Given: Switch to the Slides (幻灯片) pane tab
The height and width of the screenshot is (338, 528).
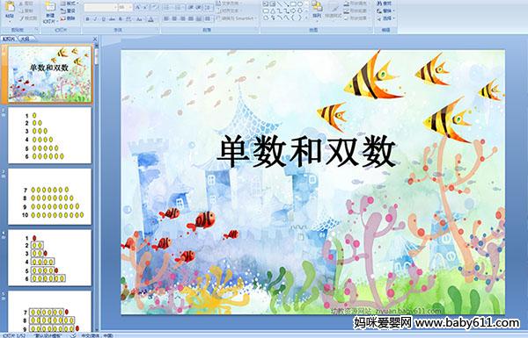Looking at the screenshot, I should click(9, 39).
